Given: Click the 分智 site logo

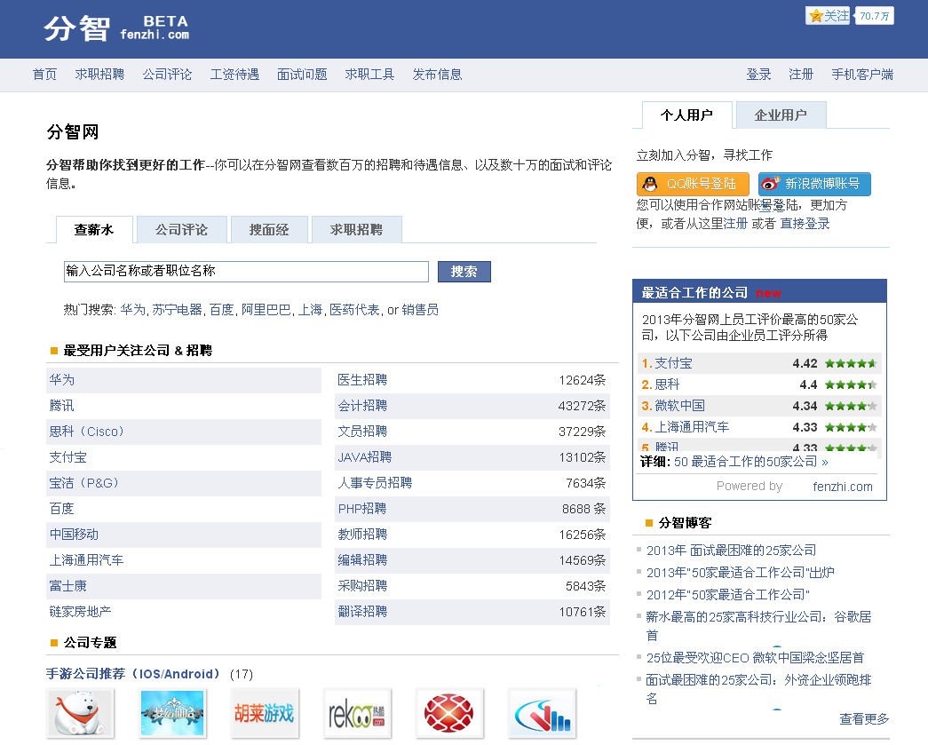Looking at the screenshot, I should point(75,28).
